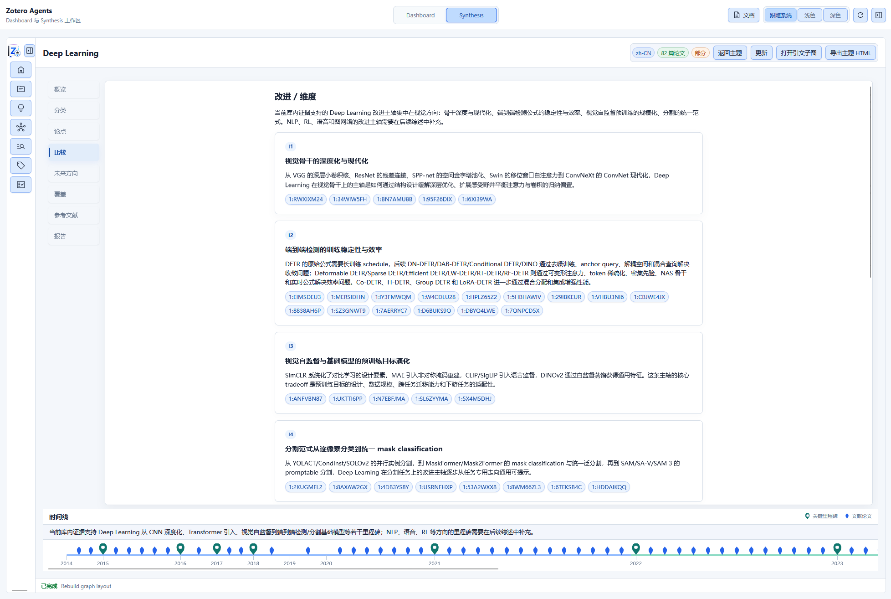Click the Zotero Agents Z logo
The height and width of the screenshot is (599, 891).
pos(14,51)
